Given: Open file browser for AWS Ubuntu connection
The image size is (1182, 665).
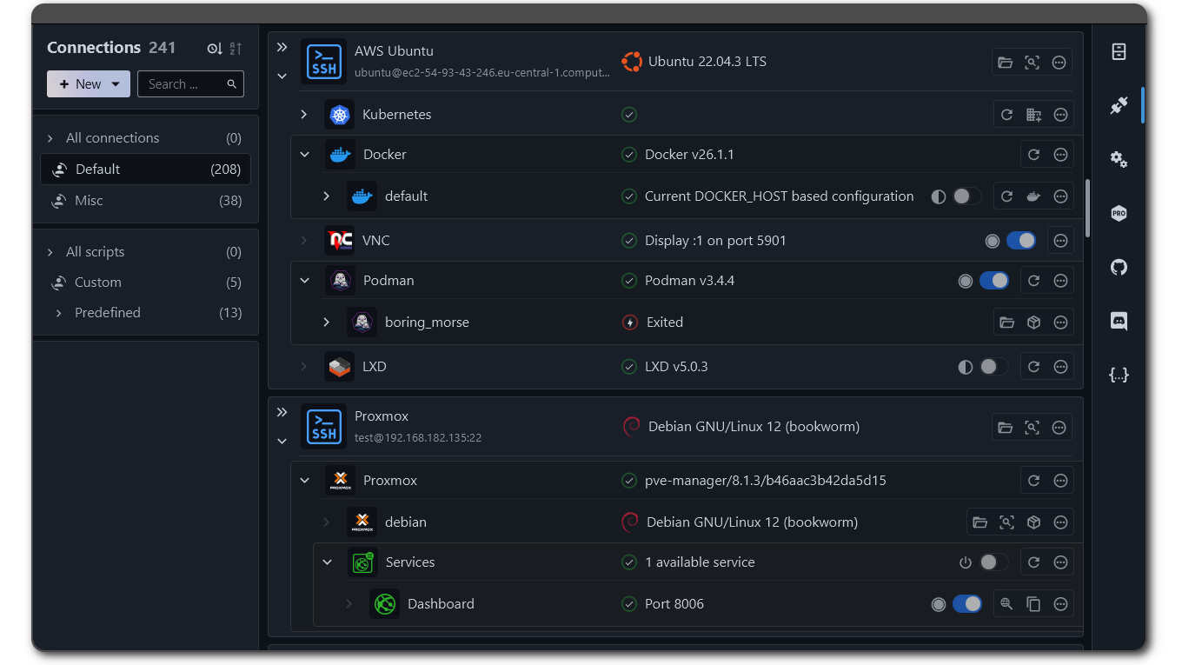Looking at the screenshot, I should coord(1006,63).
